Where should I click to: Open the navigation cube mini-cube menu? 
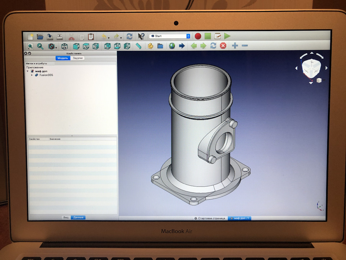[x=319, y=81]
